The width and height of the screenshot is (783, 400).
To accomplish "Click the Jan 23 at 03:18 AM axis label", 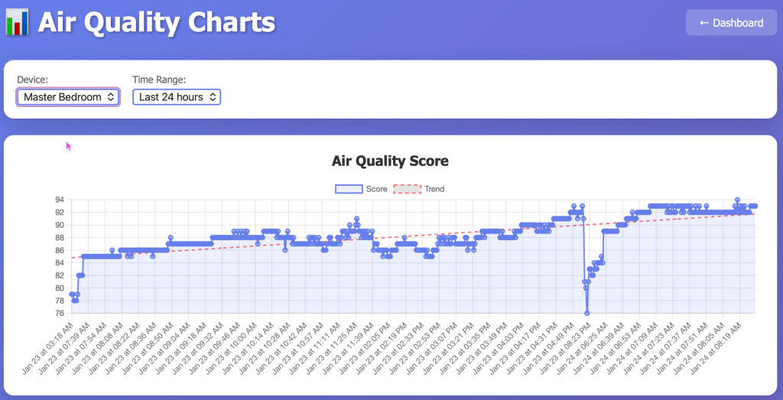I will (x=50, y=348).
